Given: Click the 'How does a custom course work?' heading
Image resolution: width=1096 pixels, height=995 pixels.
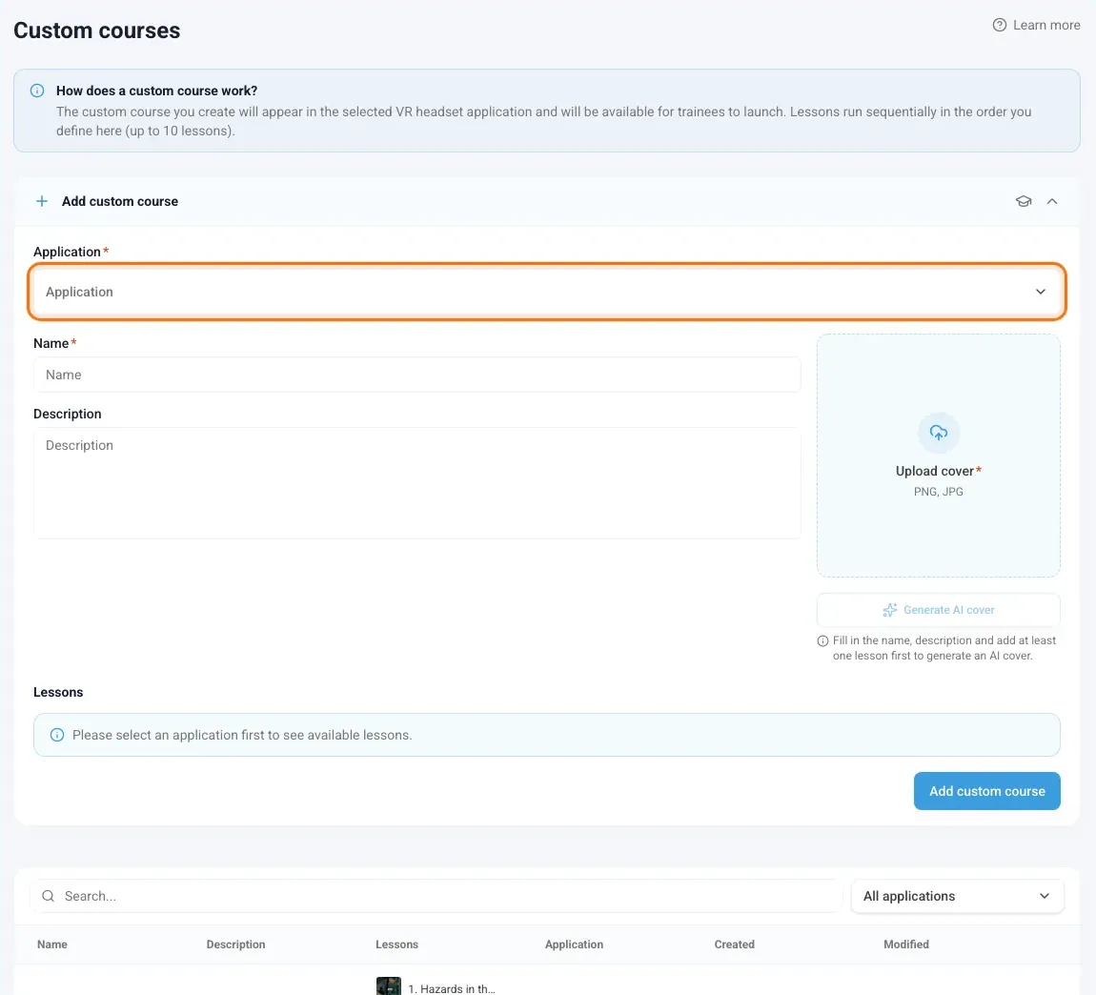Looking at the screenshot, I should click(x=156, y=91).
